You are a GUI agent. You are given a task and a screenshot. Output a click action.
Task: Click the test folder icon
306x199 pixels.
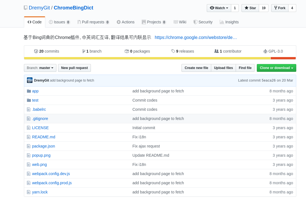coord(29,100)
